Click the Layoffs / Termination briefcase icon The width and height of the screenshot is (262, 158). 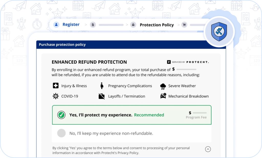[102, 96]
